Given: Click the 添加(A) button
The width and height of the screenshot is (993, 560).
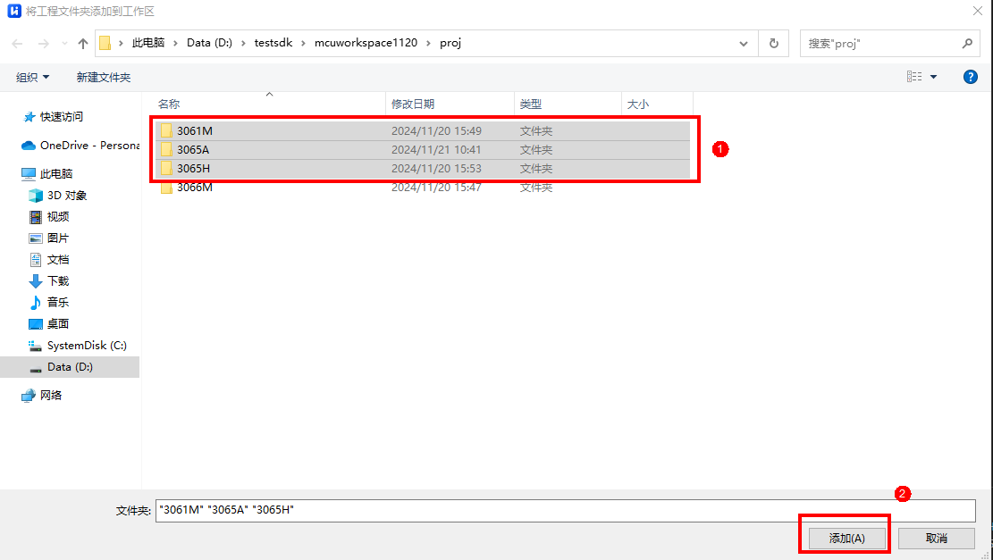Looking at the screenshot, I should (846, 539).
